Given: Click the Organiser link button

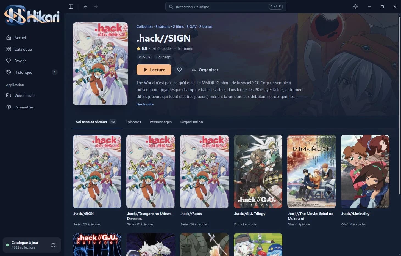Looking at the screenshot, I should click(205, 70).
